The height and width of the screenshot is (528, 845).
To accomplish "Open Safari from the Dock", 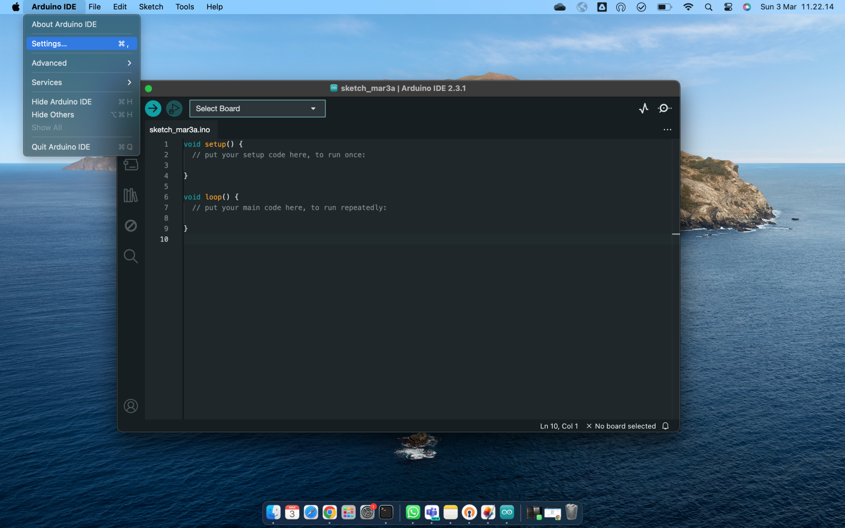I will coord(311,512).
